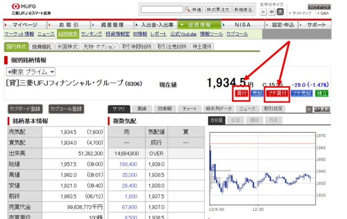
Task: Select the 投資信託 tab
Action: click(42, 47)
